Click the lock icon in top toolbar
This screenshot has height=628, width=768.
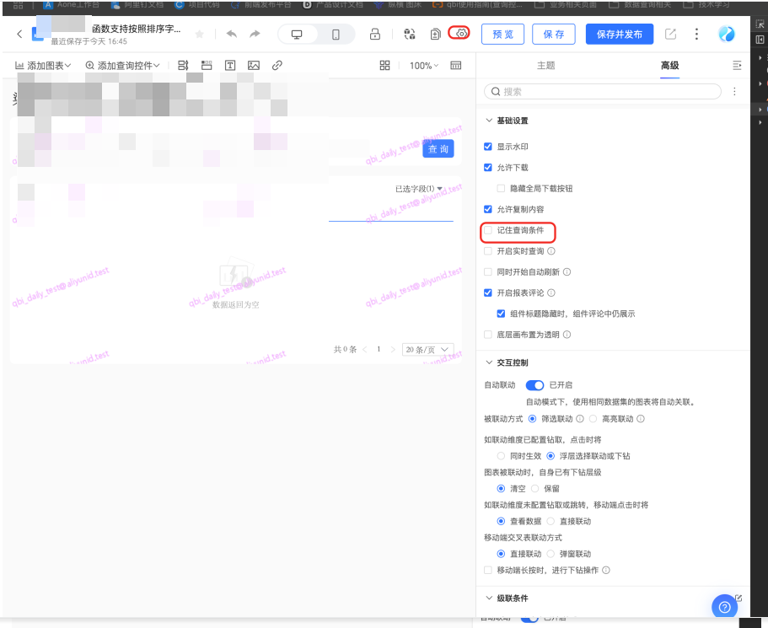pyautogui.click(x=375, y=35)
